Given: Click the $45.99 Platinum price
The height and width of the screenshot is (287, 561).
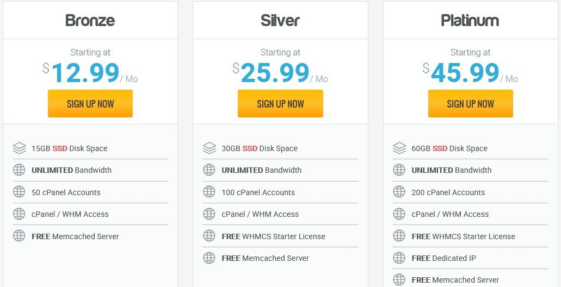Looking at the screenshot, I should pyautogui.click(x=461, y=72).
